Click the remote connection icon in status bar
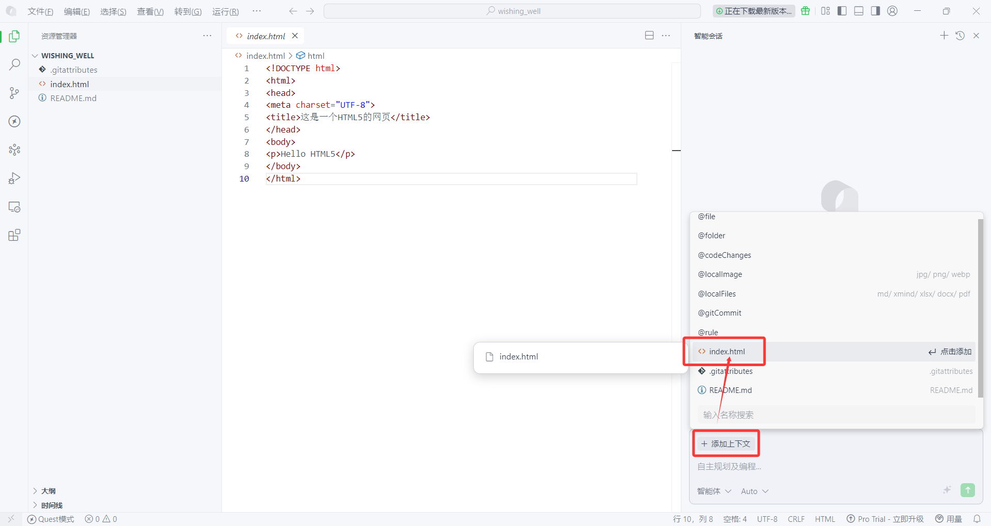 pyautogui.click(x=11, y=519)
